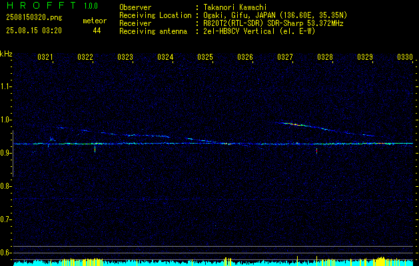Click the date stamp 25.08.15 03:20

[x=34, y=31]
